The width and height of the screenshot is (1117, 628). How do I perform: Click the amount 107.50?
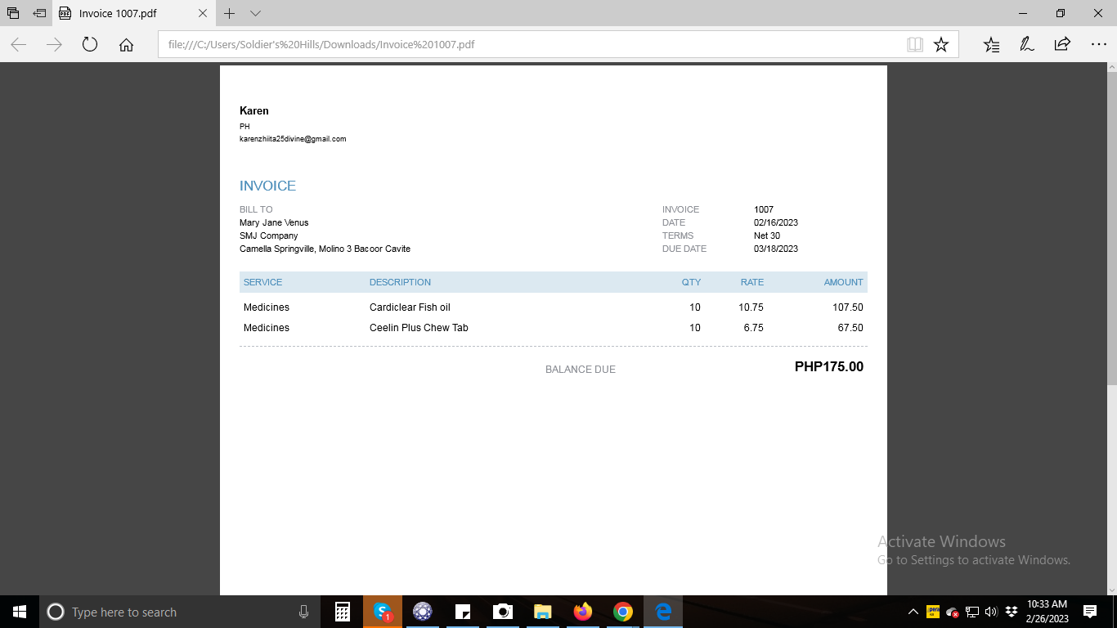[x=848, y=307]
